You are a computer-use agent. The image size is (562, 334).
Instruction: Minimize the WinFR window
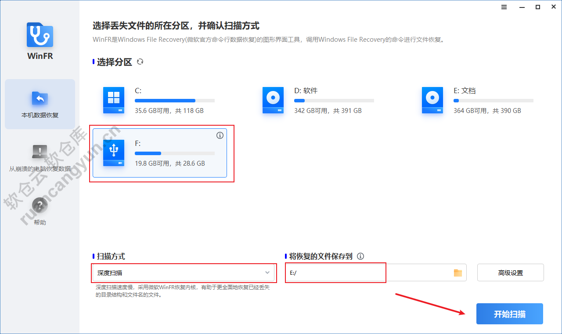coord(521,7)
